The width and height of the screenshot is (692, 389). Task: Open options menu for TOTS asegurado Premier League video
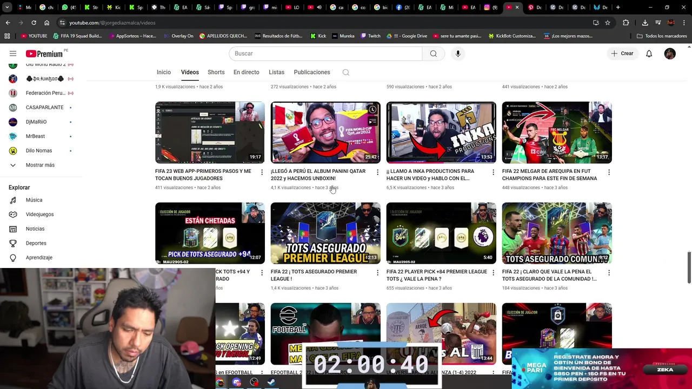click(x=377, y=273)
